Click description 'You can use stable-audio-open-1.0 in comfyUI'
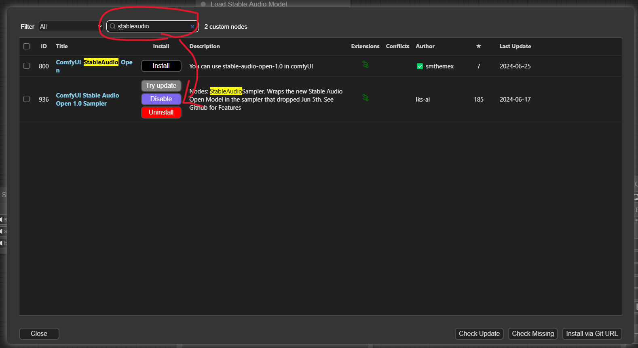 pos(251,66)
